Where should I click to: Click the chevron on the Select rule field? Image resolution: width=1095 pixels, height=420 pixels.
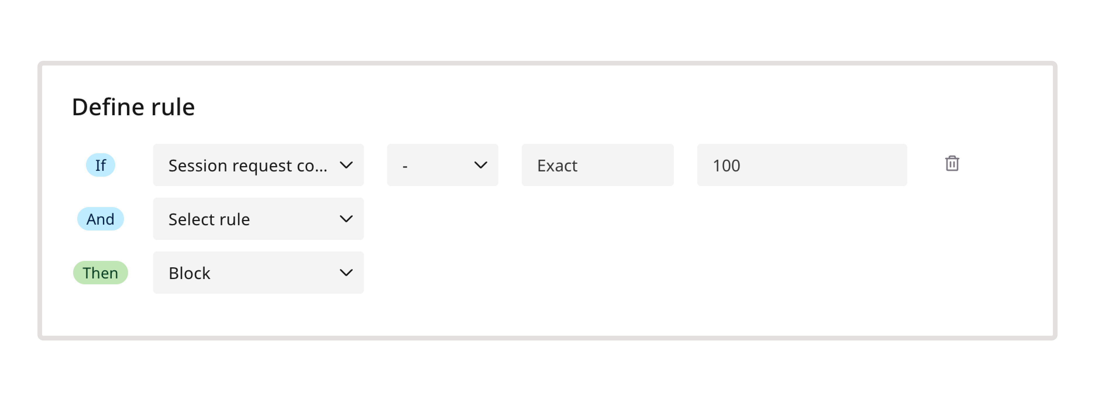coord(347,218)
